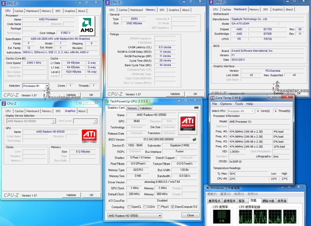
Task: Tick the CUDA checkbox
Action: [145, 207]
